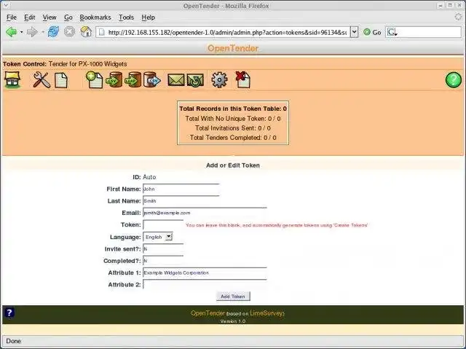Click the Attribute 1 field
This screenshot has height=349, width=466.
coord(205,273)
